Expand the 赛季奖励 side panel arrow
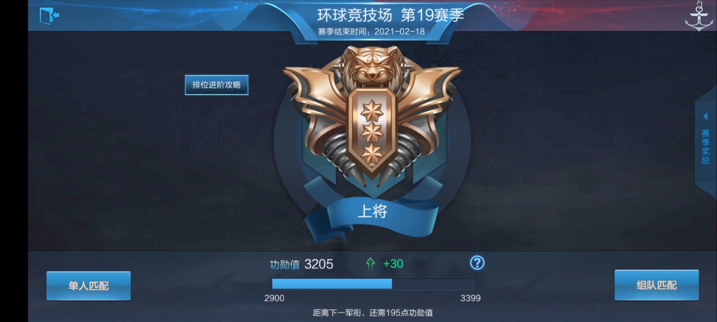Viewport: 717px width, 322px height. [x=706, y=116]
